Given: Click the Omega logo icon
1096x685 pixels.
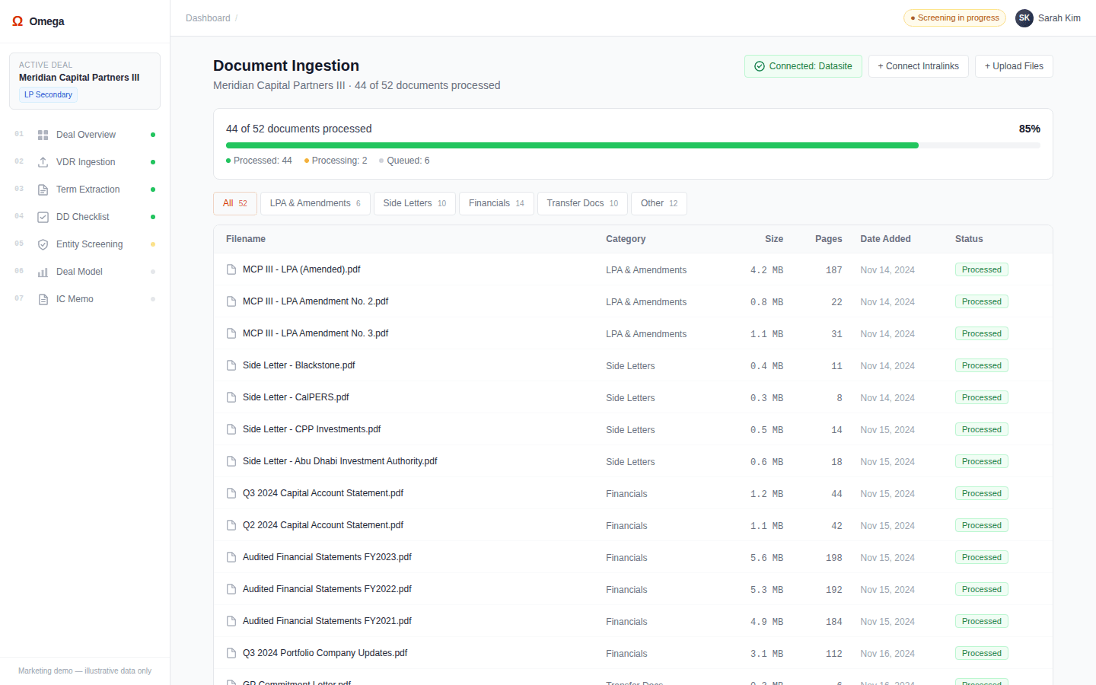Looking at the screenshot, I should 18,21.
